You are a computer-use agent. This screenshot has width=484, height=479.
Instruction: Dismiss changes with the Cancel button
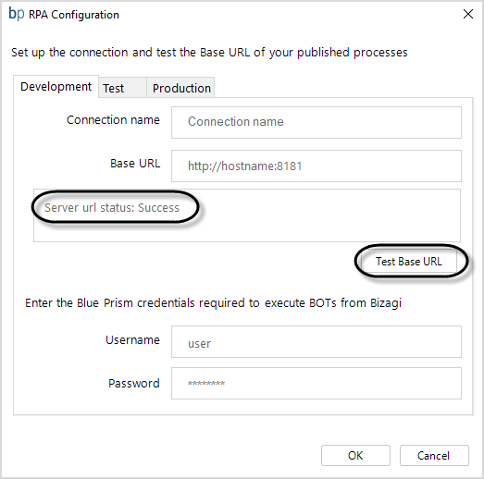[434, 456]
